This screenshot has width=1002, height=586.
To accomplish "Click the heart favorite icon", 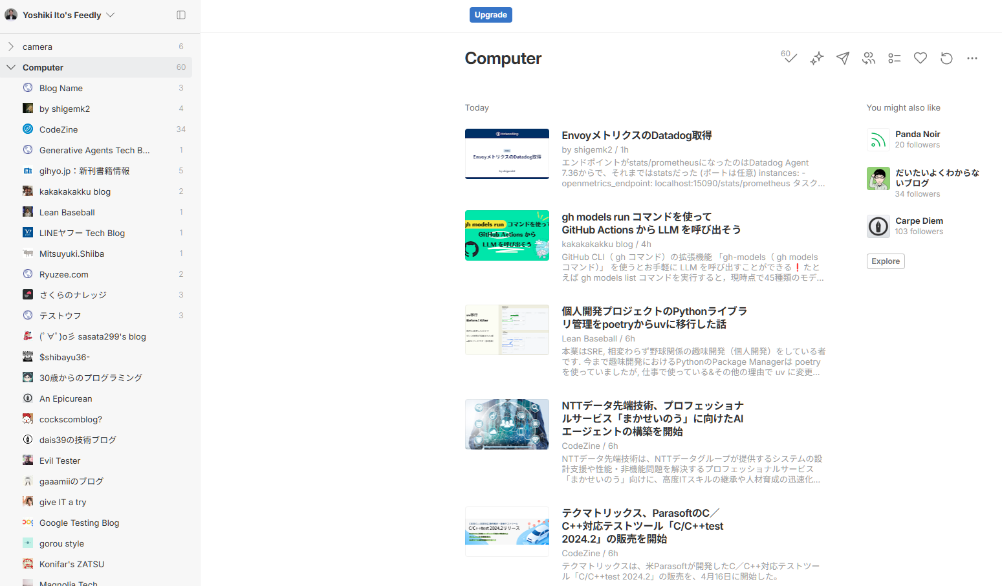I will pyautogui.click(x=920, y=58).
